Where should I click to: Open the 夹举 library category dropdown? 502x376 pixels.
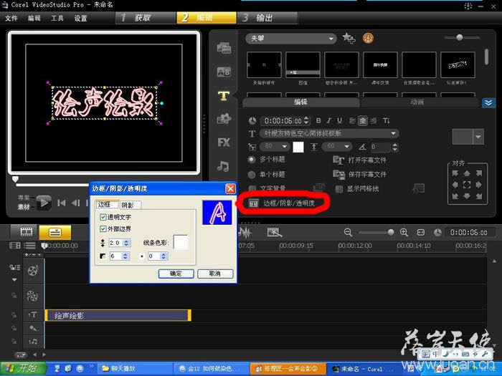click(x=291, y=39)
